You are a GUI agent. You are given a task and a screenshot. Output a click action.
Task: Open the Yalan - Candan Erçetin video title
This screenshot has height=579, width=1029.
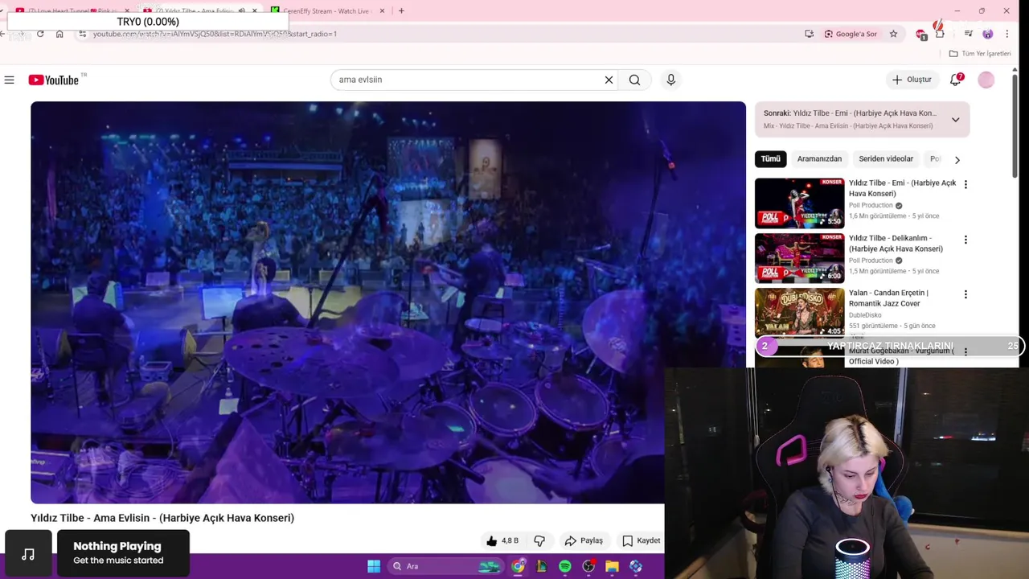[x=888, y=298]
